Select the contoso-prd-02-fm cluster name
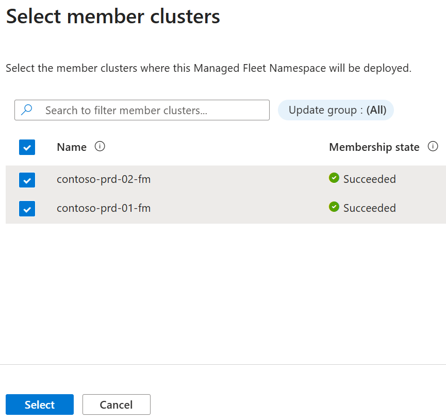446x420 pixels. pyautogui.click(x=104, y=179)
